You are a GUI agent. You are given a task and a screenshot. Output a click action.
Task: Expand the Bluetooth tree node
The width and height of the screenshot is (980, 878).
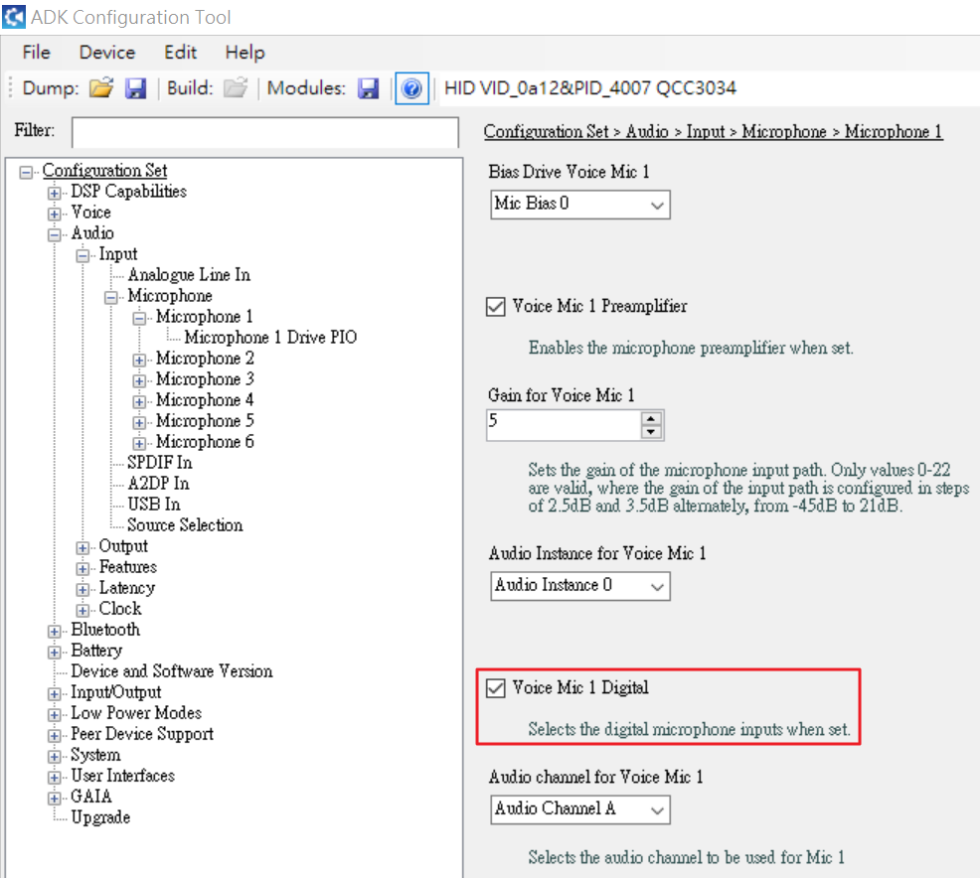pos(54,631)
